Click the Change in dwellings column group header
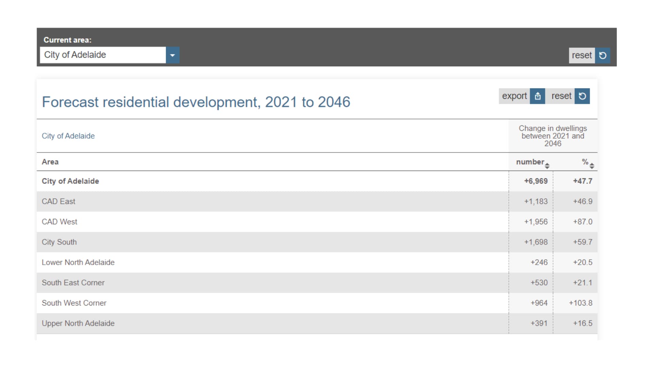The width and height of the screenshot is (653, 367). [553, 136]
